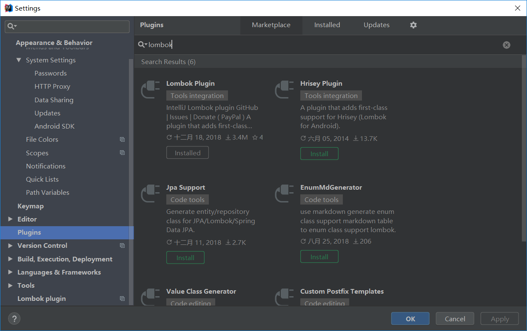
Task: Select Passwords in the settings tree
Action: pos(50,73)
